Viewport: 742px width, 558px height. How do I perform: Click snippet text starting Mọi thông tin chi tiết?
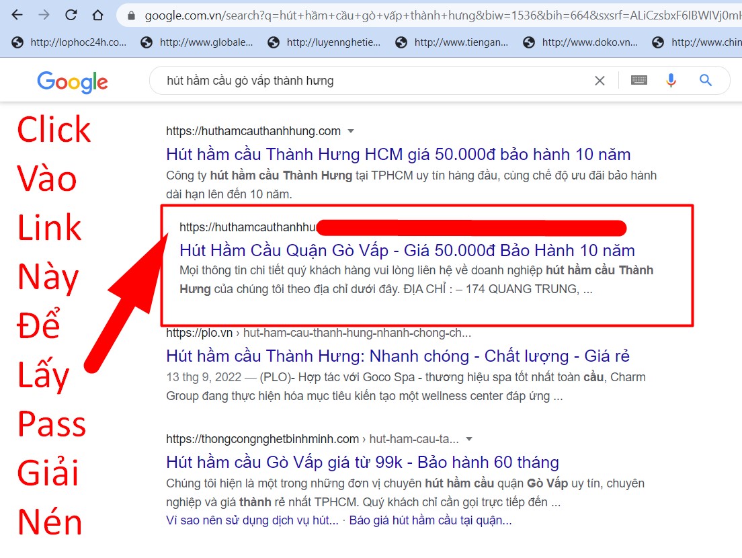[x=417, y=280]
